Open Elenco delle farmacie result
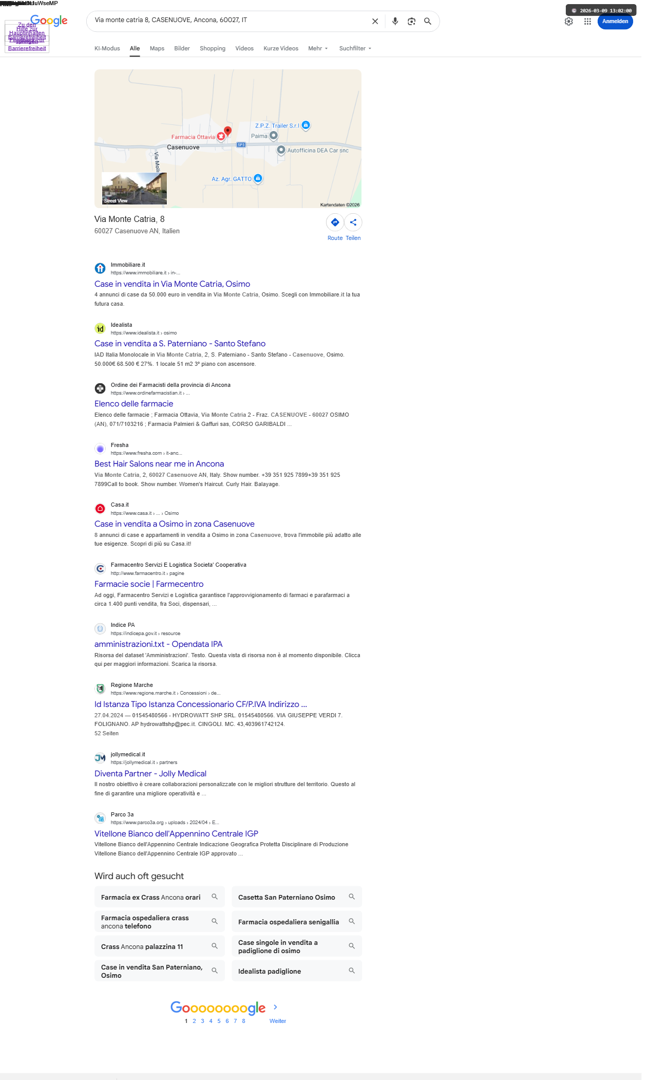 tap(133, 403)
